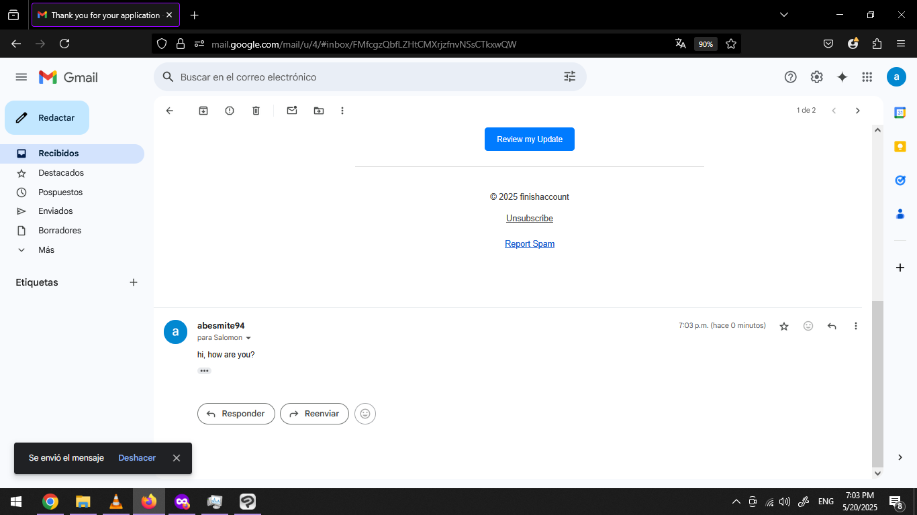Add emoji reaction next to Reenviar
917x515 pixels.
[x=365, y=414]
